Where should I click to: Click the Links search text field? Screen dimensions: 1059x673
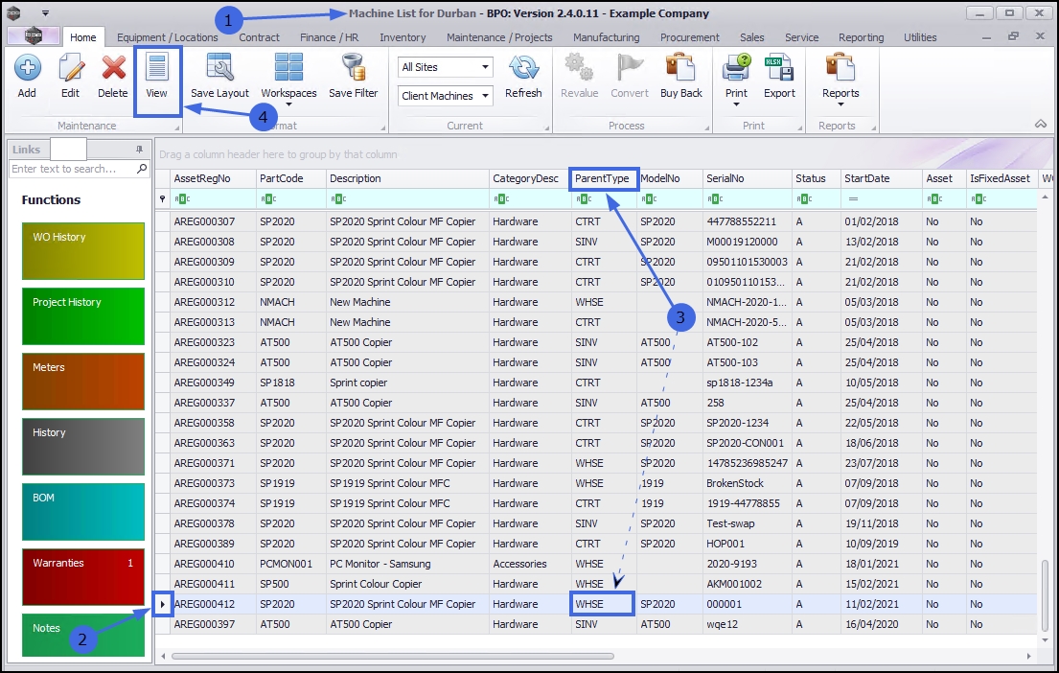[x=73, y=169]
